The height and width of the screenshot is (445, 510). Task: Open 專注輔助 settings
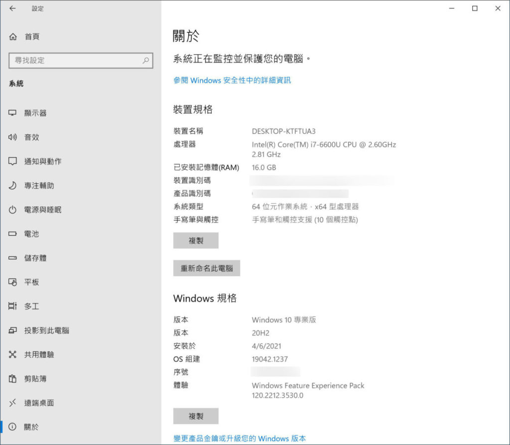click(x=81, y=185)
